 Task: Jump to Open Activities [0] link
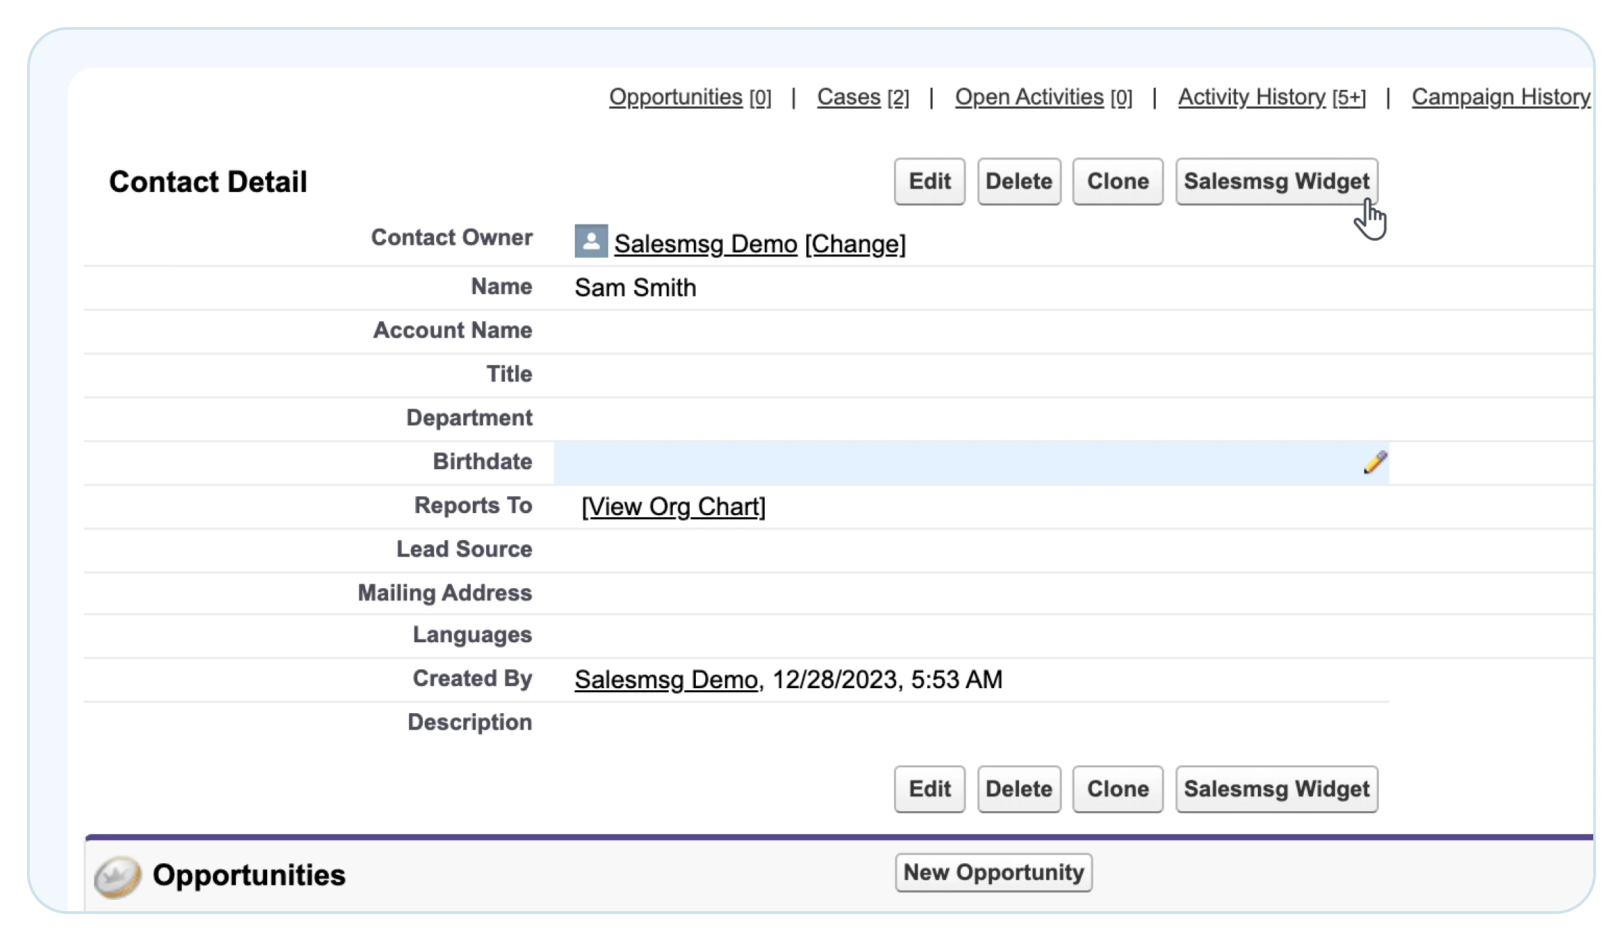tap(1043, 97)
